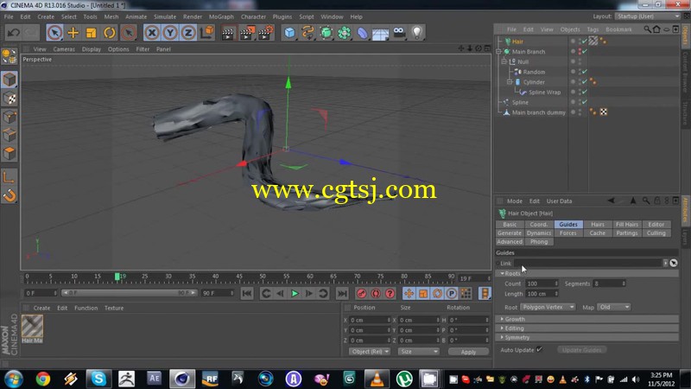Open Render Settings
Viewport: 691px width, 389px height.
click(266, 33)
